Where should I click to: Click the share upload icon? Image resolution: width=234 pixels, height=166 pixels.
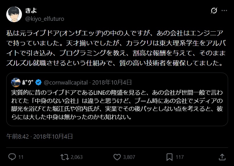222,157
